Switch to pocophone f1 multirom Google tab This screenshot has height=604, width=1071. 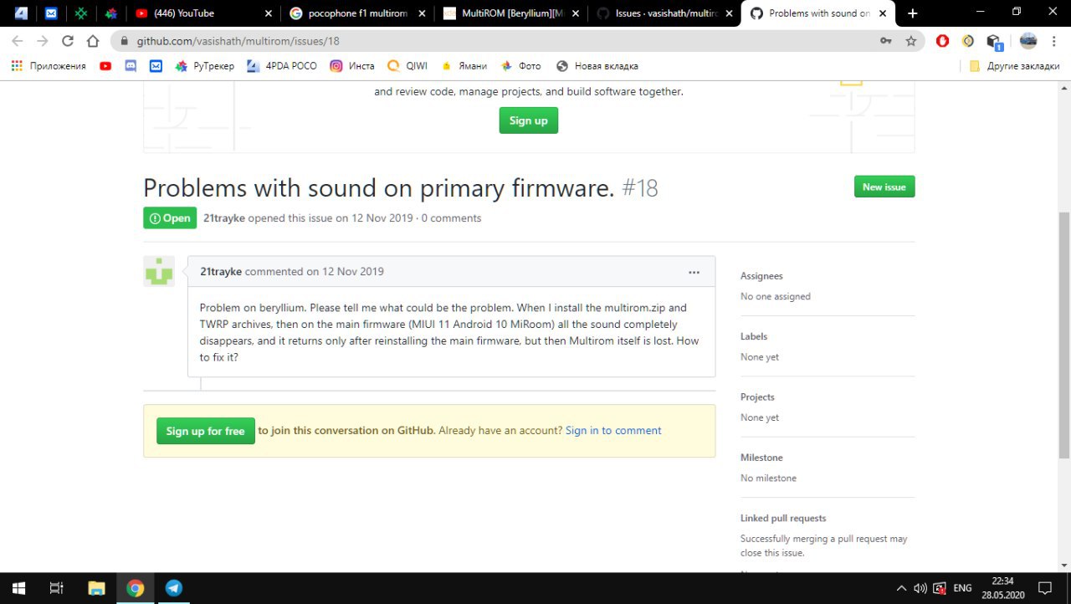click(357, 13)
